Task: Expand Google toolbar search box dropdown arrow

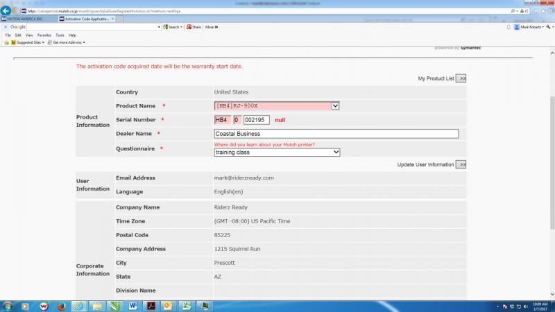Action: tap(159, 27)
